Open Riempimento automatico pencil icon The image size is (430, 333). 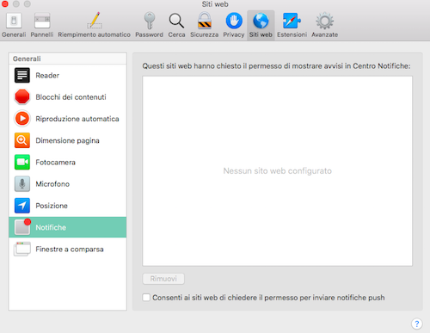(x=95, y=21)
